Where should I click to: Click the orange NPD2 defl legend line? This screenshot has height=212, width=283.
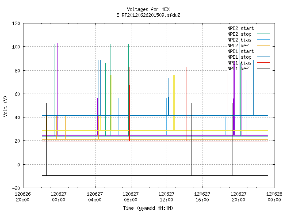[263, 45]
